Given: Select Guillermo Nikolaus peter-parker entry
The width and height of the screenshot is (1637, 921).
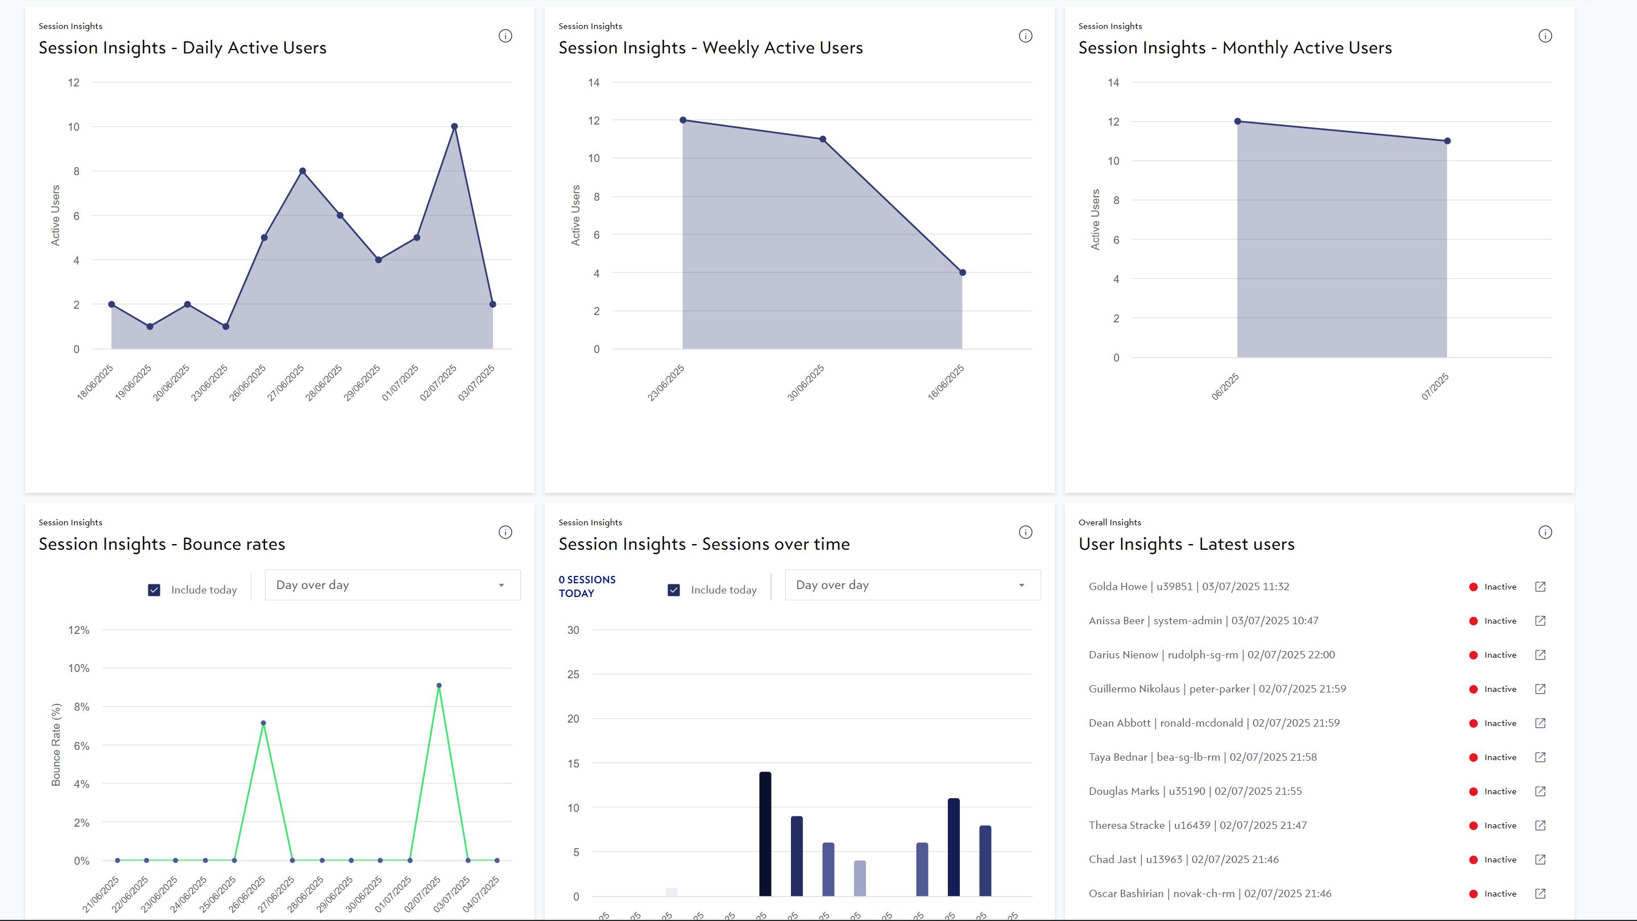Looking at the screenshot, I should point(1217,689).
